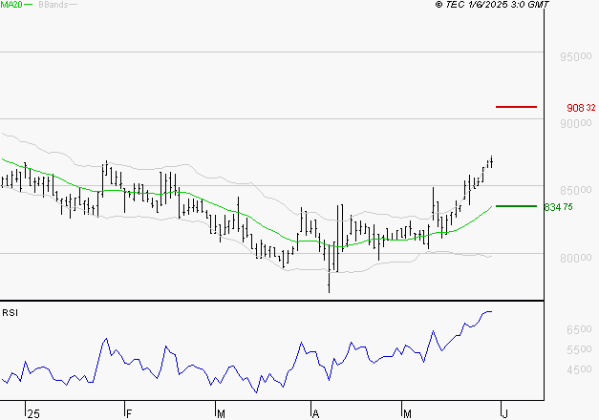Click the 55.00 RSI axis label

point(579,349)
